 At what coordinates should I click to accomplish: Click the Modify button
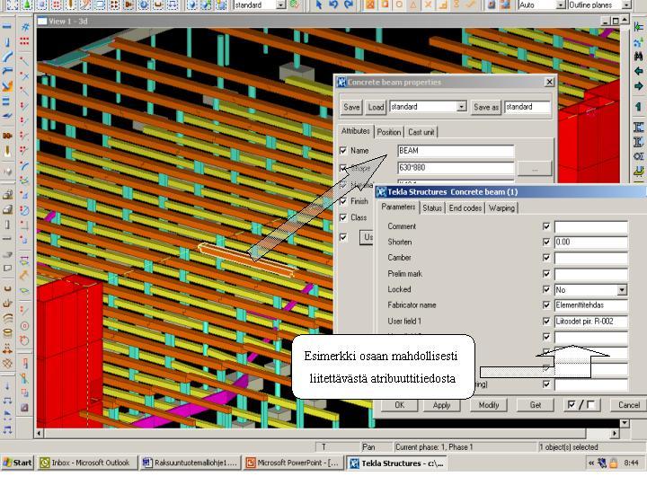489,405
